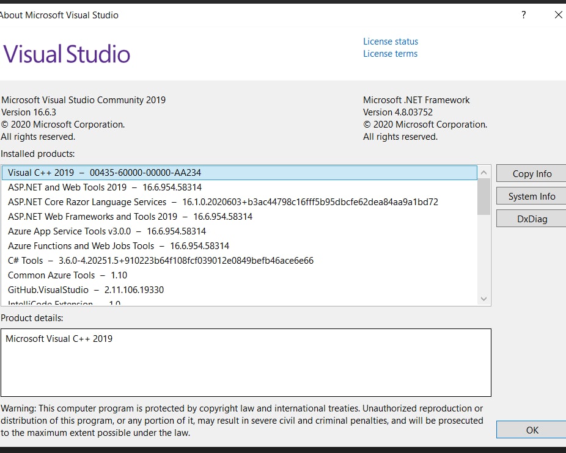Click the installed products scroll up arrow
This screenshot has width=566, height=453.
coord(483,172)
